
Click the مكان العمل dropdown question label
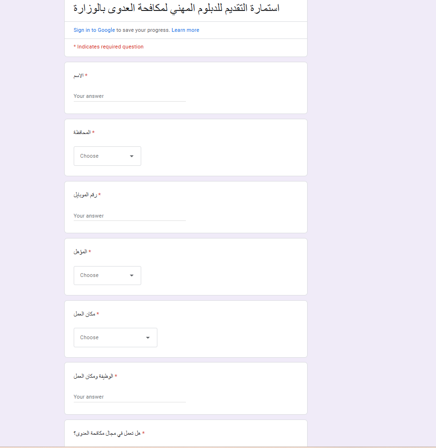(x=84, y=314)
